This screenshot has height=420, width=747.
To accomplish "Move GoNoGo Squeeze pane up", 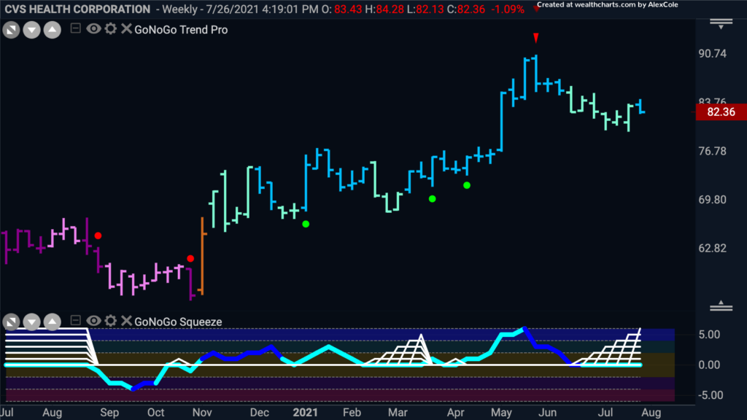I will click(53, 322).
